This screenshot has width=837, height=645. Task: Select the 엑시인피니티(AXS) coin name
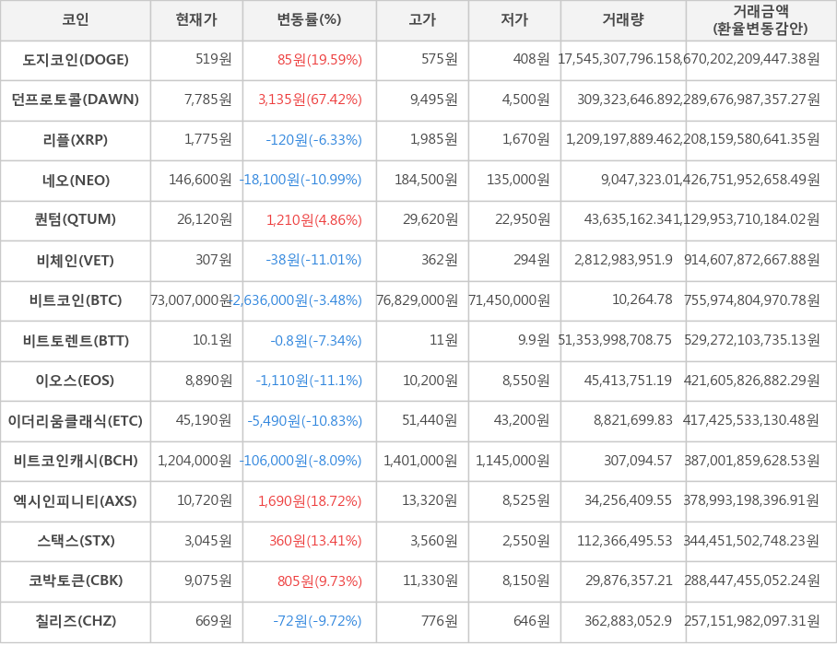point(76,500)
